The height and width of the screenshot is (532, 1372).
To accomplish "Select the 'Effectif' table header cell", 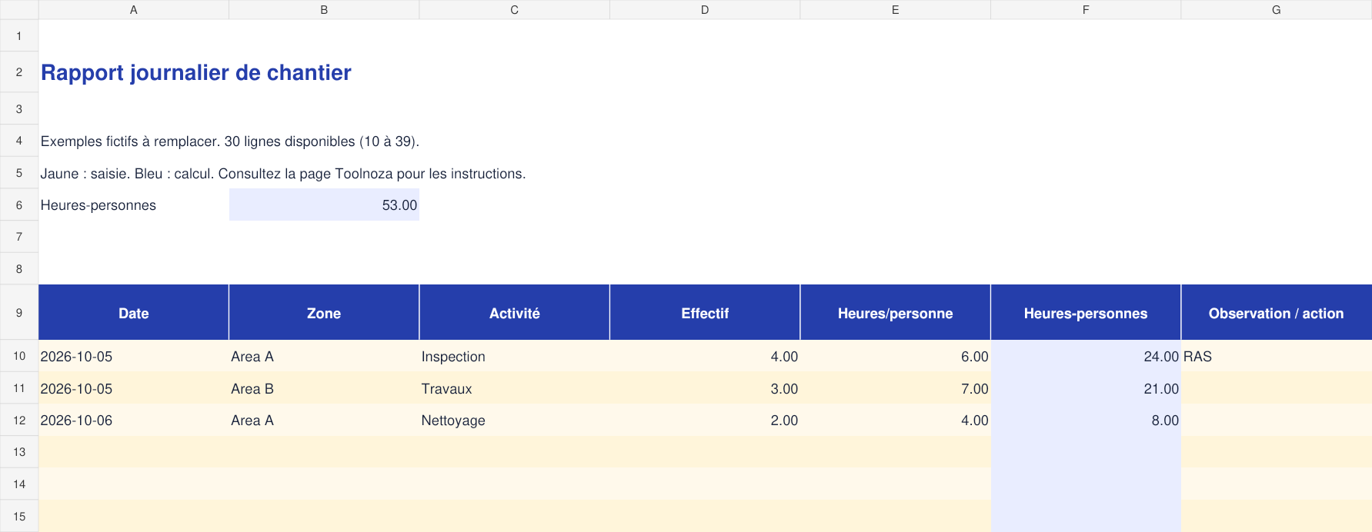I will 705,313.
